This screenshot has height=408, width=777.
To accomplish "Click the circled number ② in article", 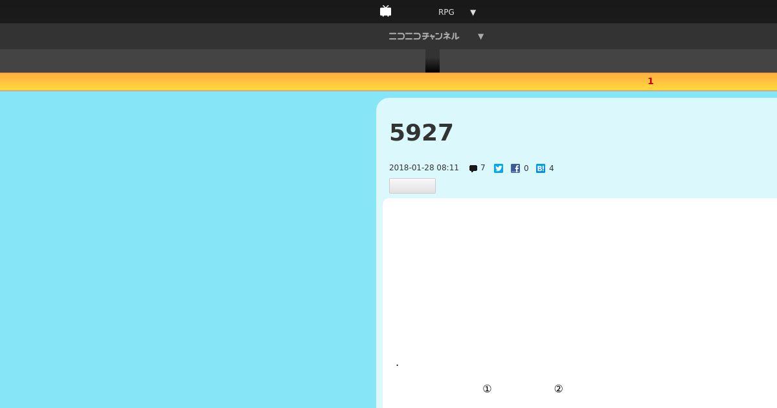I will pyautogui.click(x=558, y=389).
